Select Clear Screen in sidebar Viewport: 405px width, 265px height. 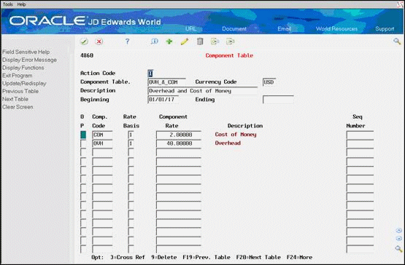tap(18, 107)
